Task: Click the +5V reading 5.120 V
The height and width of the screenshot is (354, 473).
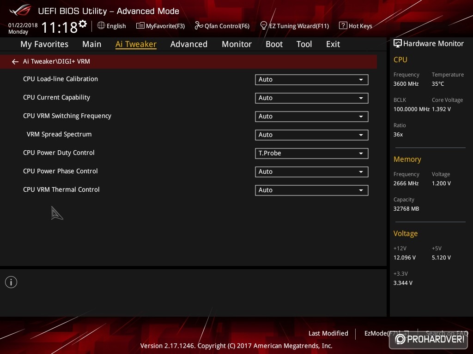Action: tap(441, 258)
